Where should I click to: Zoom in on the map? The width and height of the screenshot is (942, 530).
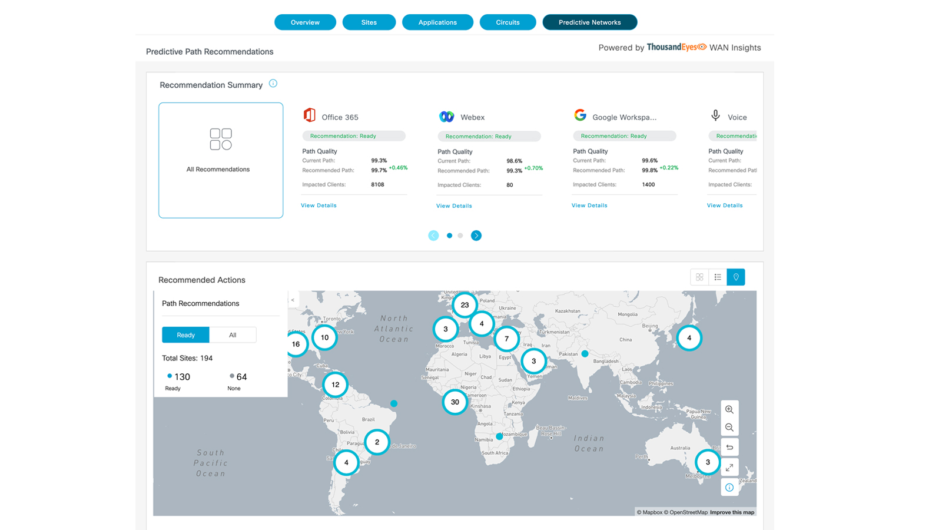729,409
